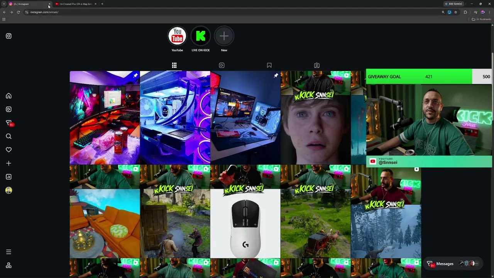Open the pinned blue PC liquid cooler post
Image resolution: width=494 pixels, height=278 pixels.
[x=175, y=118]
